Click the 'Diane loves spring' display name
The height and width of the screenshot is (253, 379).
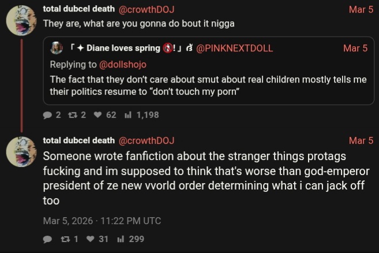[123, 48]
